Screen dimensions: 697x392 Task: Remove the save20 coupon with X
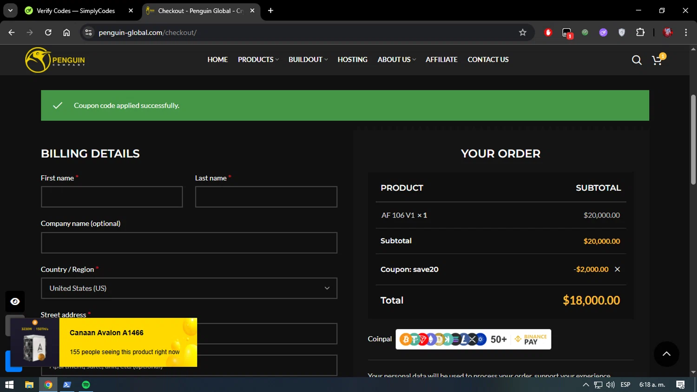click(617, 269)
